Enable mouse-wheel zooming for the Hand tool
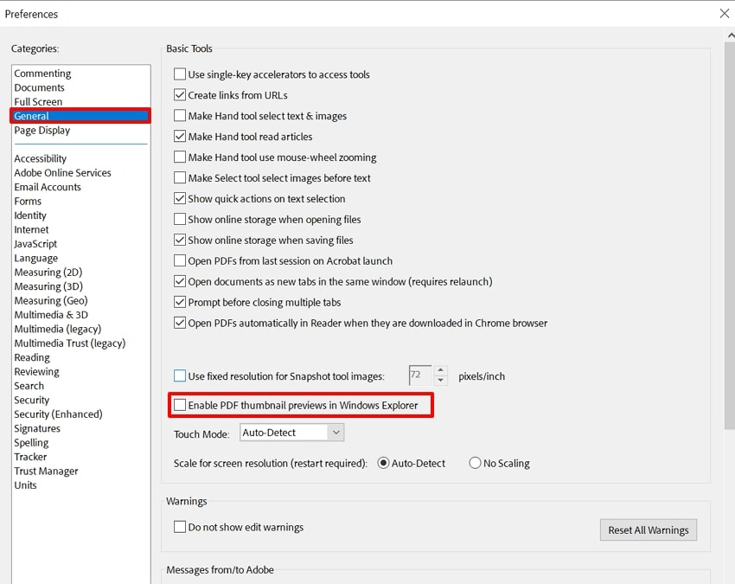735x584 pixels. (x=180, y=157)
